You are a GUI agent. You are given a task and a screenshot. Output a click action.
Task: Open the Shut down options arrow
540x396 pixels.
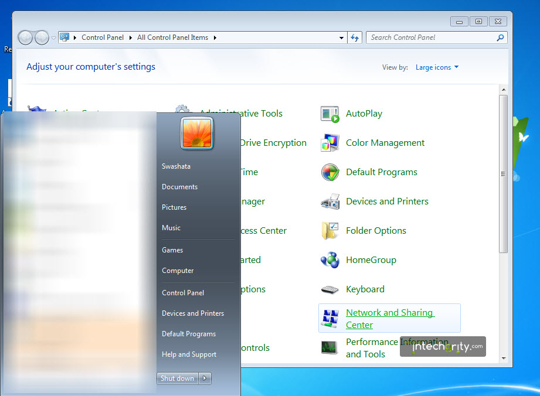205,378
